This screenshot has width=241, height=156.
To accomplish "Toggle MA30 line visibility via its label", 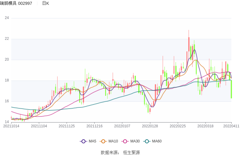I will coord(135,141).
